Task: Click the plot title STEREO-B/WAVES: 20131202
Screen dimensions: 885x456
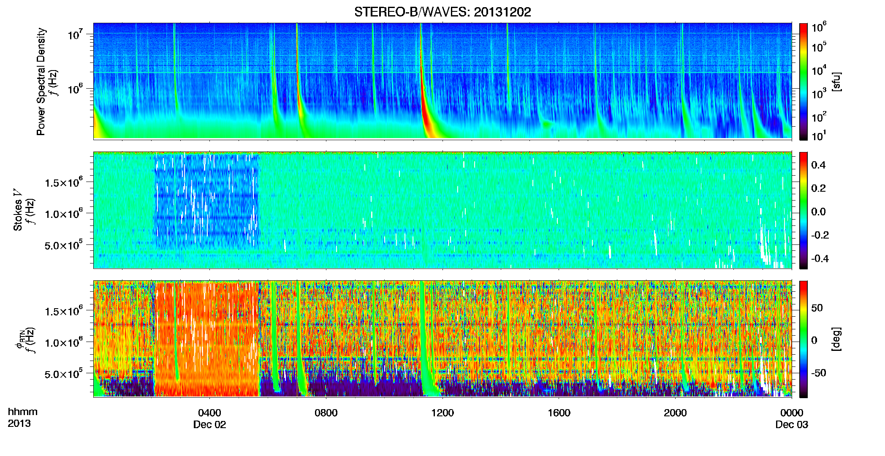Action: (x=442, y=12)
